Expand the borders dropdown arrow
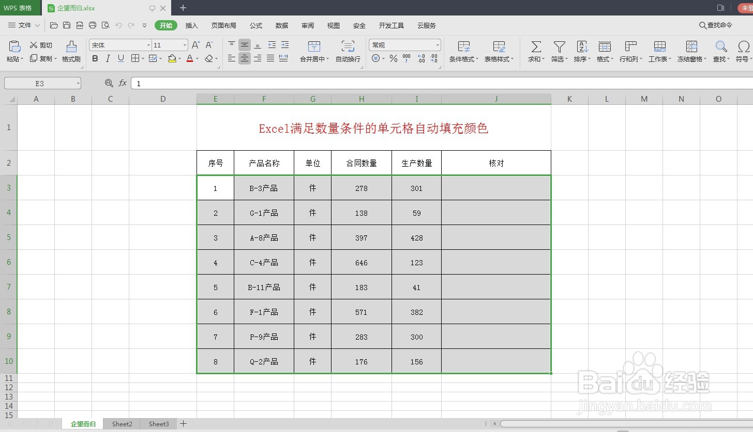 143,59
